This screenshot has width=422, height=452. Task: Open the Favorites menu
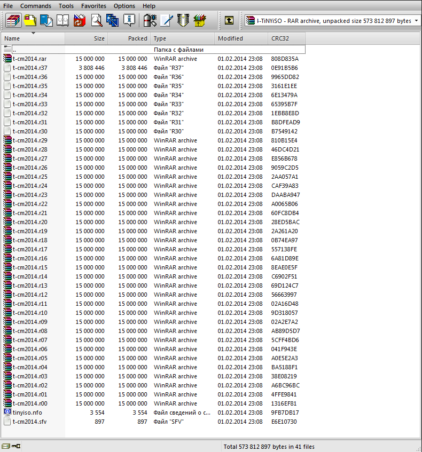point(93,6)
